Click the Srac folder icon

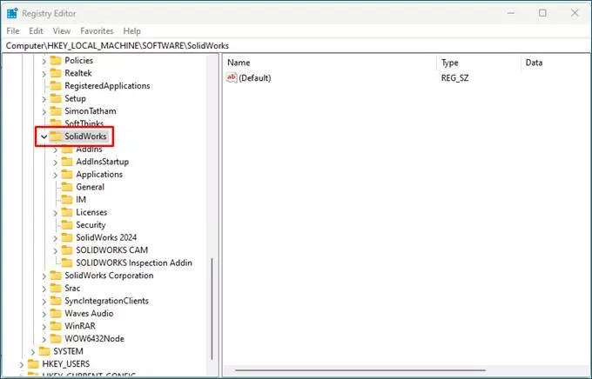(x=56, y=288)
